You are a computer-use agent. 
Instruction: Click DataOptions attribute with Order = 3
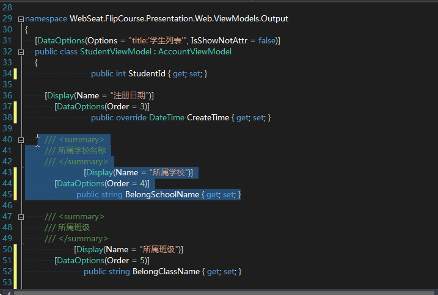point(102,107)
